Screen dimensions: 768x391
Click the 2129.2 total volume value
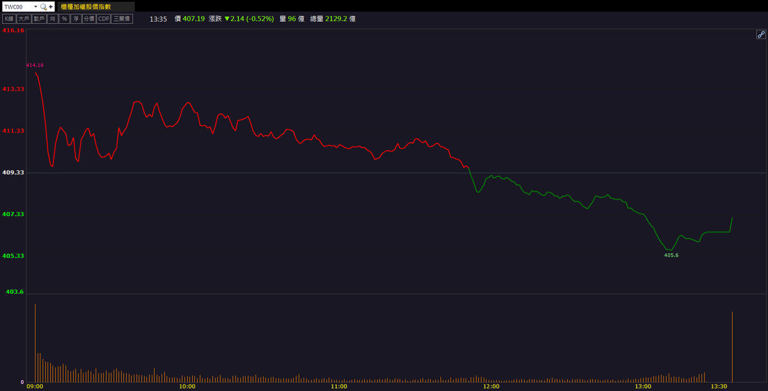click(336, 19)
